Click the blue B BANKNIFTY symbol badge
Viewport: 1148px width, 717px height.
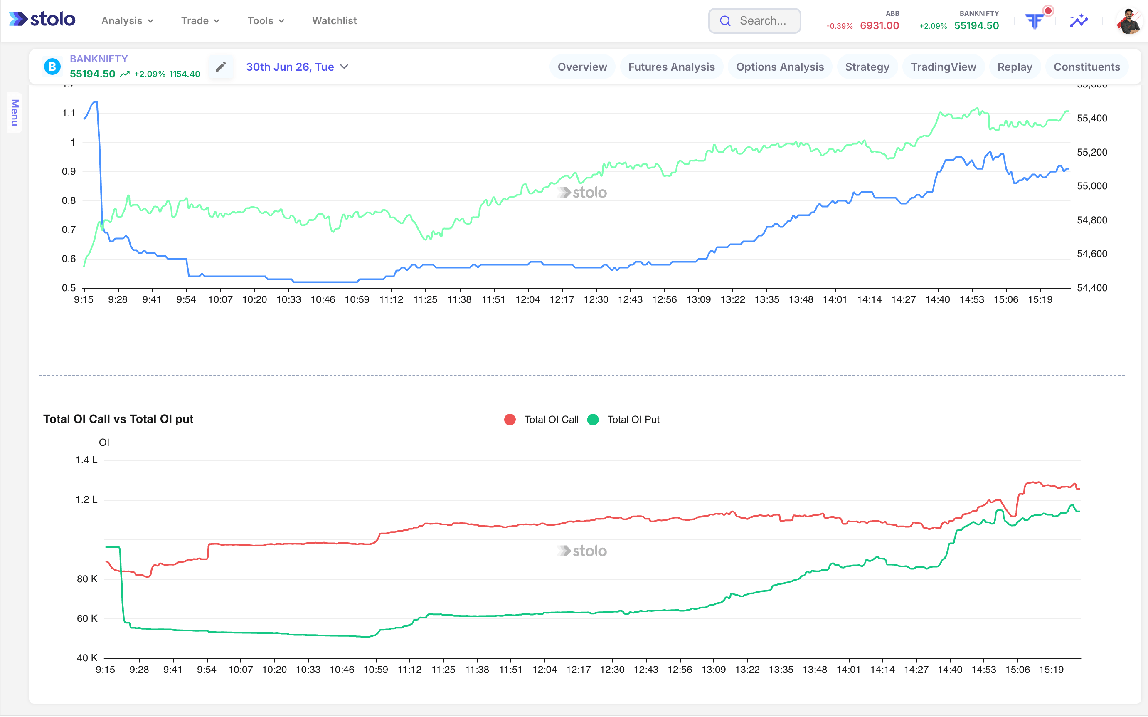click(x=52, y=67)
